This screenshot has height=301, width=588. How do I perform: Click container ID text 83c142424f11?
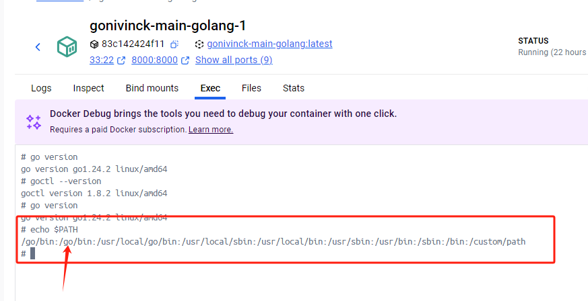[133, 44]
